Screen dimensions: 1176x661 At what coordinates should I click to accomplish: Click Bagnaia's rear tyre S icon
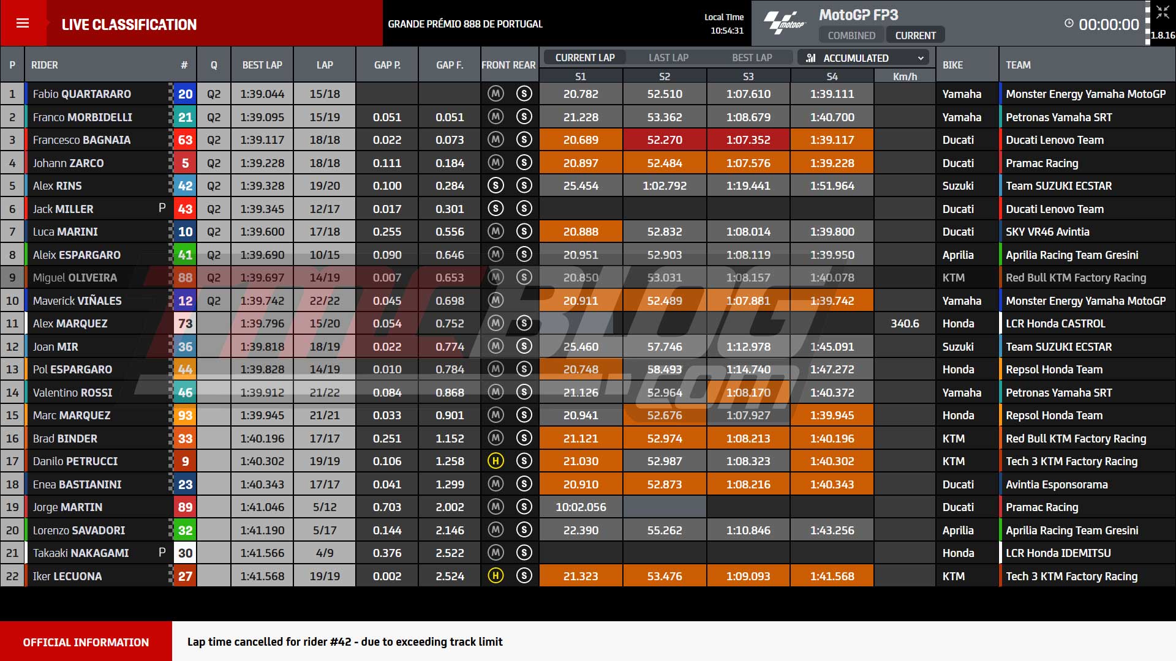coord(524,140)
